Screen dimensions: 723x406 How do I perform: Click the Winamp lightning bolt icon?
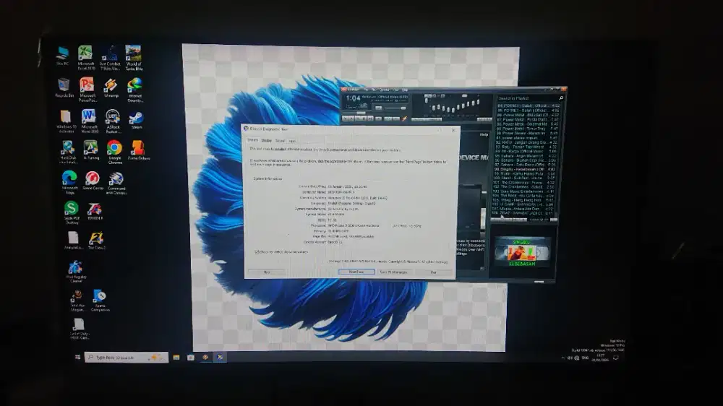(x=404, y=119)
